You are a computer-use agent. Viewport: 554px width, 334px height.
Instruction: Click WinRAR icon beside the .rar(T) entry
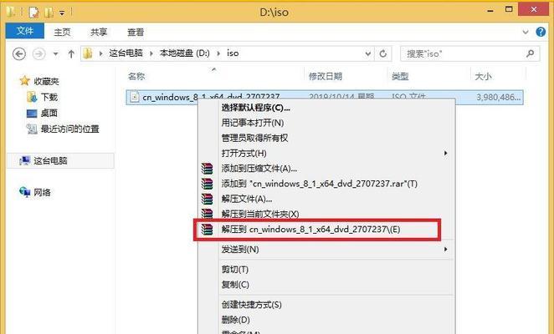[207, 184]
